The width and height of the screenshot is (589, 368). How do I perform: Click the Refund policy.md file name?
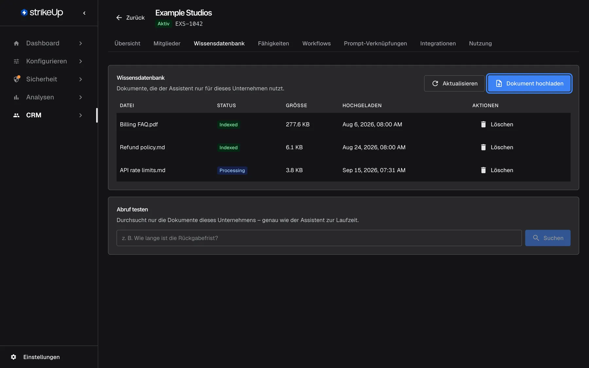(142, 147)
